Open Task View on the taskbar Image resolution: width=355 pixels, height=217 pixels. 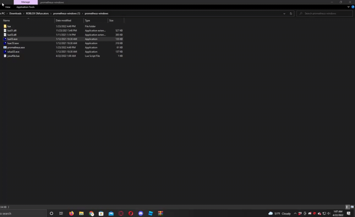coord(61,213)
